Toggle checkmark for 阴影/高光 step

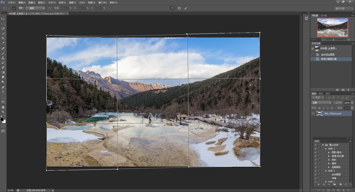point(315,152)
